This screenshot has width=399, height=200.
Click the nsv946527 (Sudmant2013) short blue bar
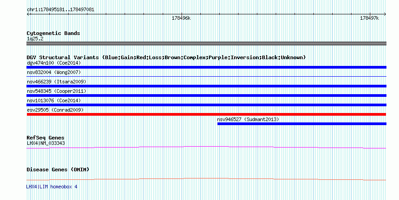click(302, 124)
